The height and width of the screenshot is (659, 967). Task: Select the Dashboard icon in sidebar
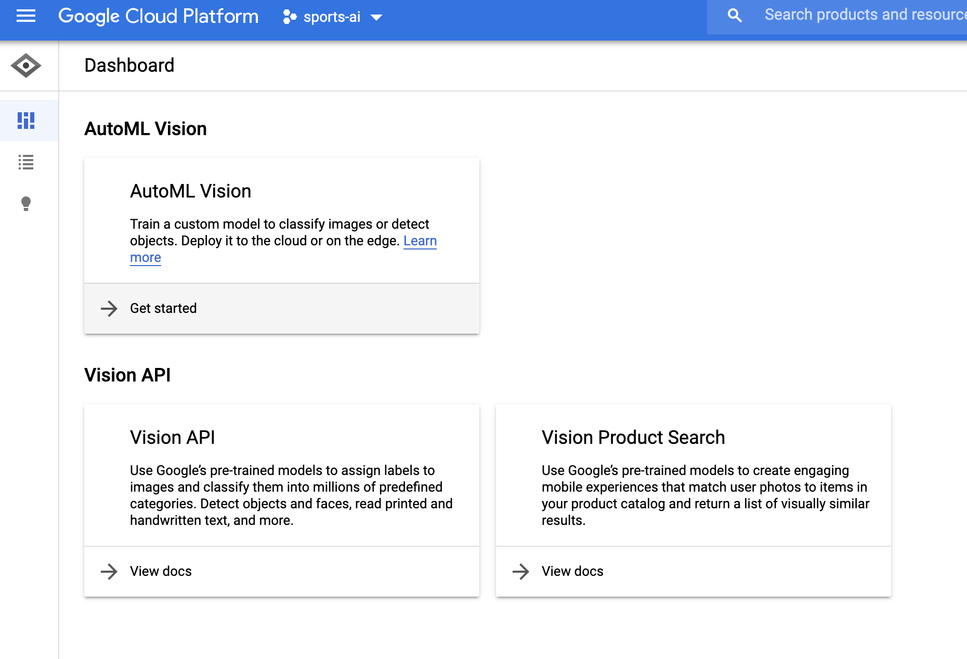(x=26, y=121)
